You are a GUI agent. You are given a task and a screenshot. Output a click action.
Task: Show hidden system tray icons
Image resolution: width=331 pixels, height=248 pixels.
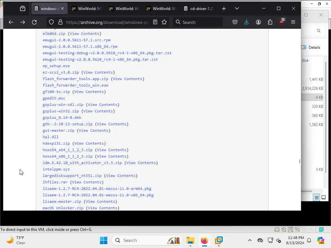pos(250,240)
